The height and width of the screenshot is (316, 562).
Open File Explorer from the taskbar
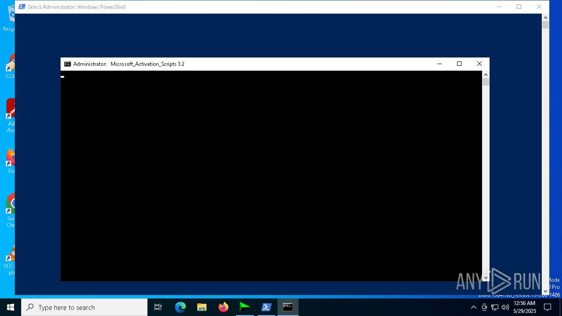(202, 307)
